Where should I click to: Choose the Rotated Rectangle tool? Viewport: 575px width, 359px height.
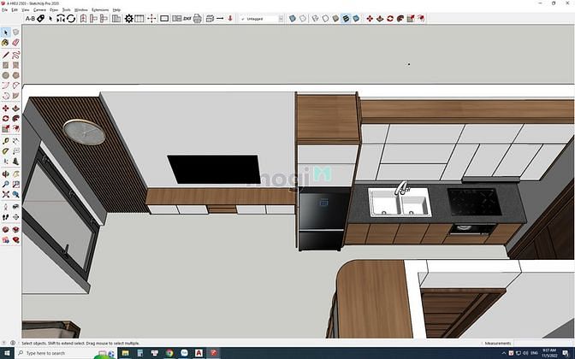15,65
